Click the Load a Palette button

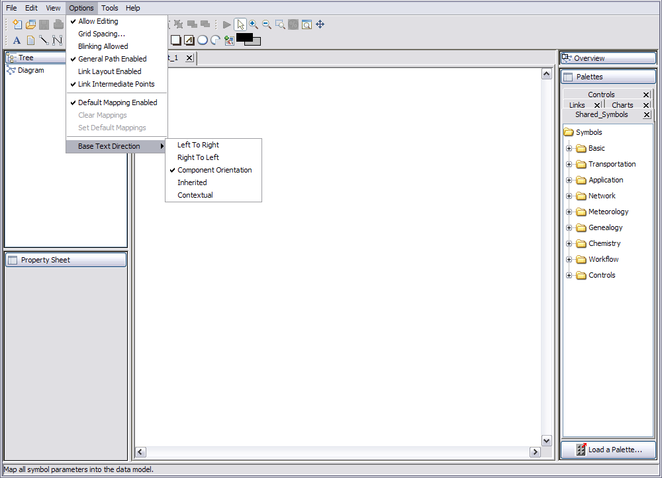tap(608, 450)
